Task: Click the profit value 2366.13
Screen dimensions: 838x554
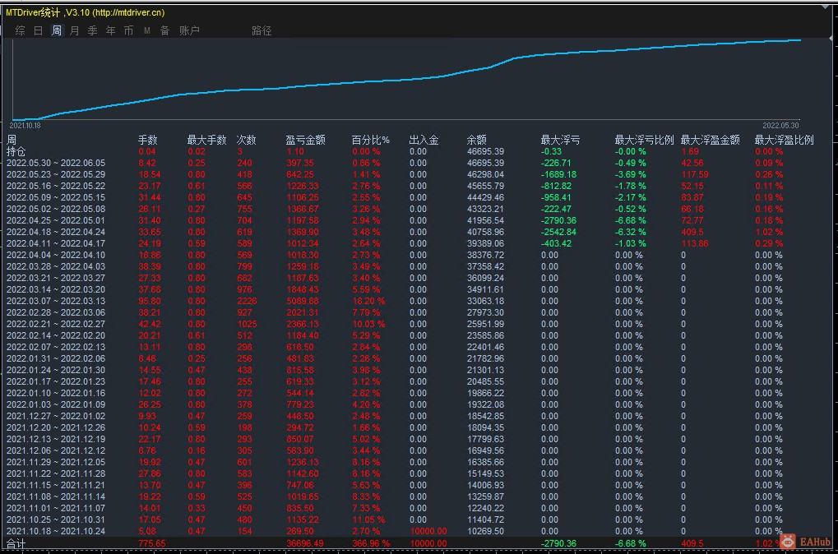Action: (302, 325)
